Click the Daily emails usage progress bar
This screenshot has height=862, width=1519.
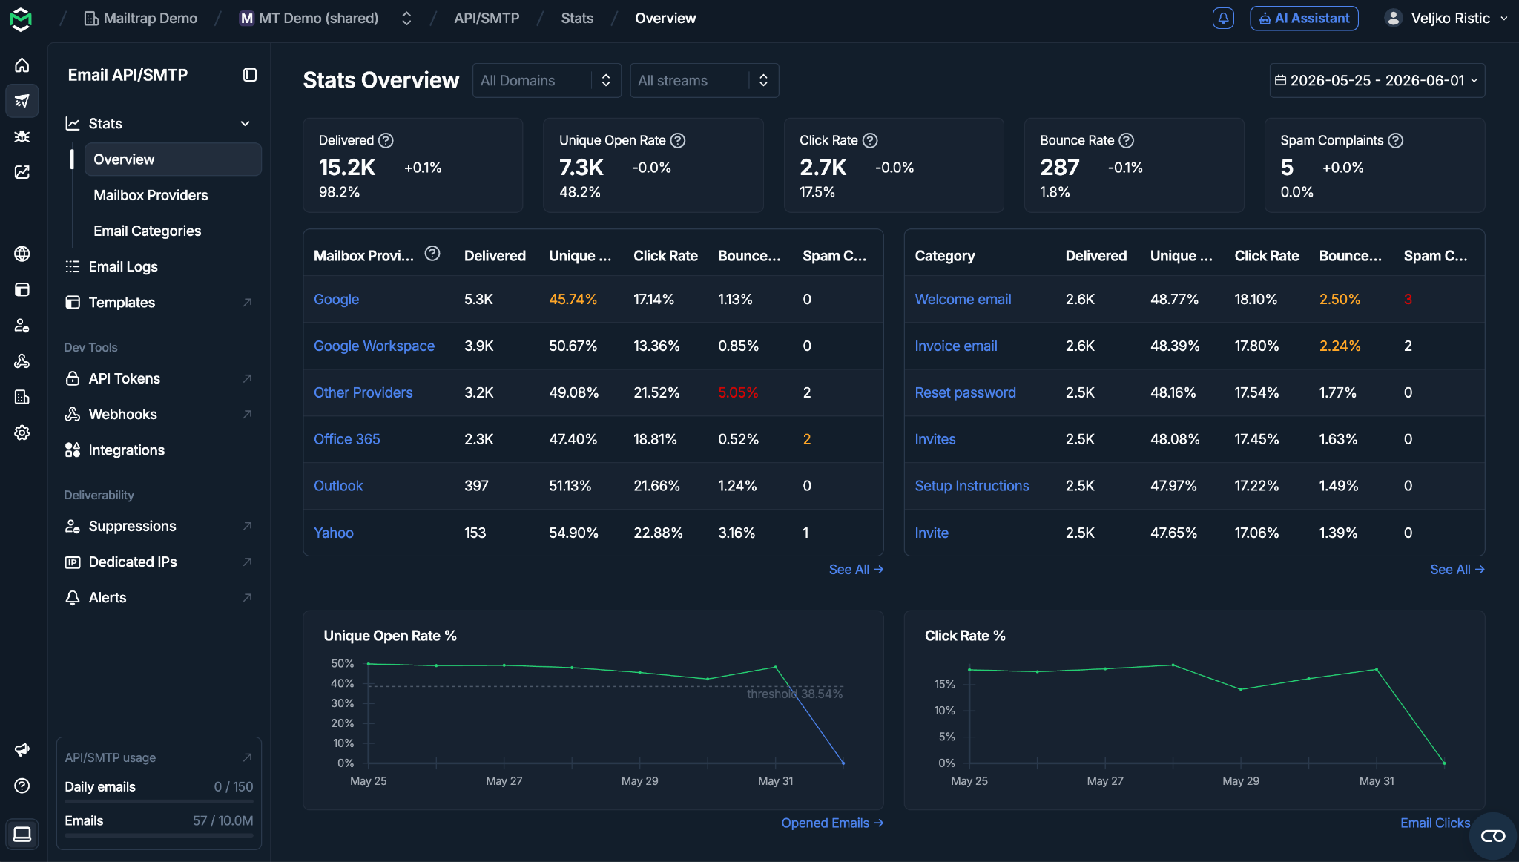[159, 802]
